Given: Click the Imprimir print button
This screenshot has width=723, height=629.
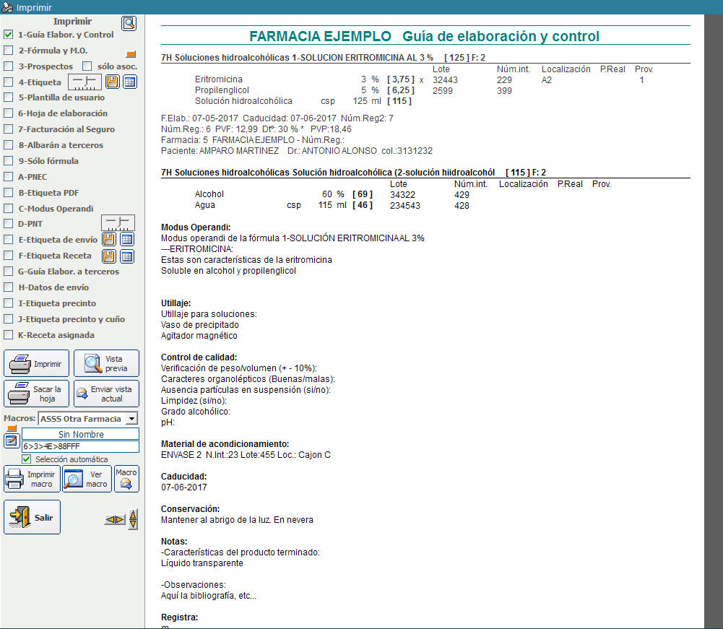Looking at the screenshot, I should [36, 364].
